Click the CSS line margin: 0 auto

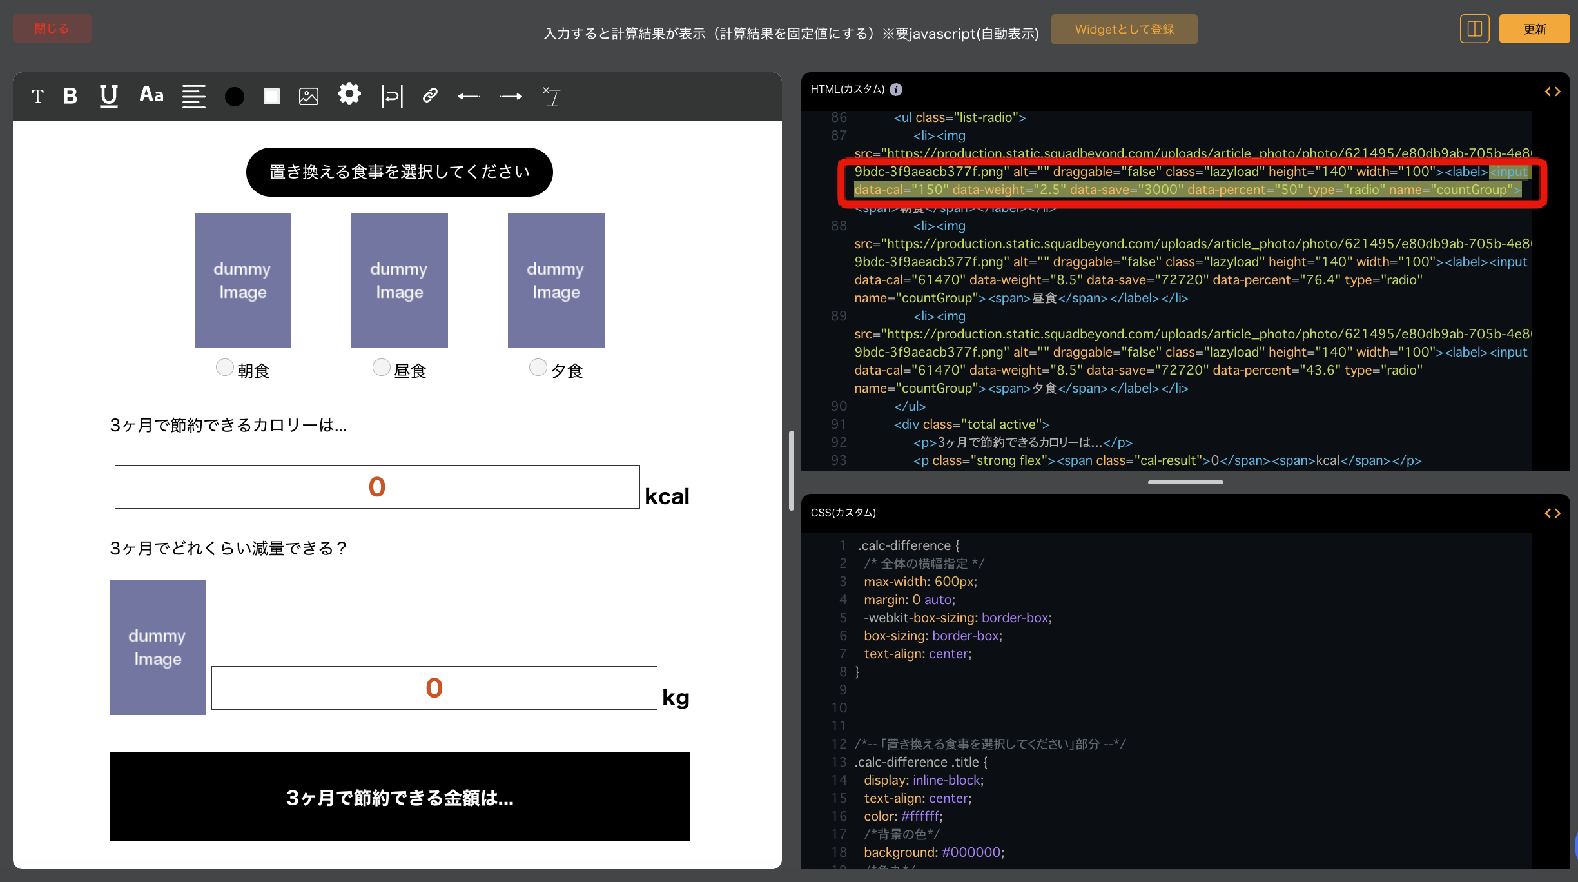[910, 600]
